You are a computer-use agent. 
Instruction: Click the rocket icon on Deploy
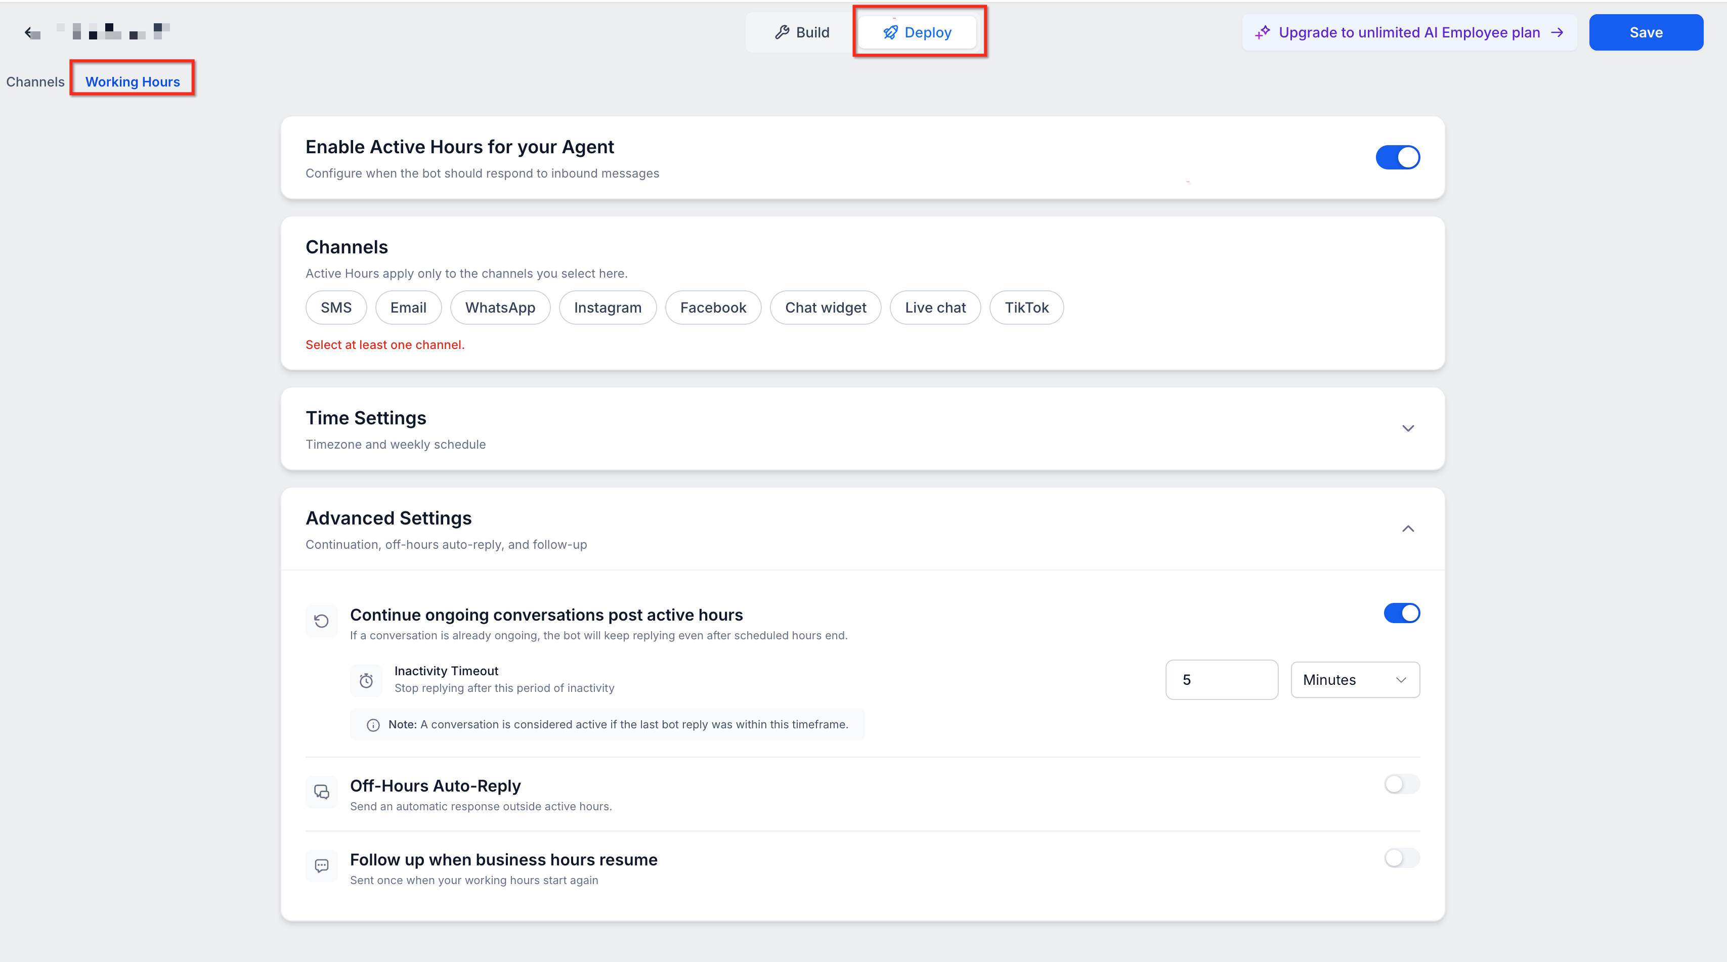[890, 32]
